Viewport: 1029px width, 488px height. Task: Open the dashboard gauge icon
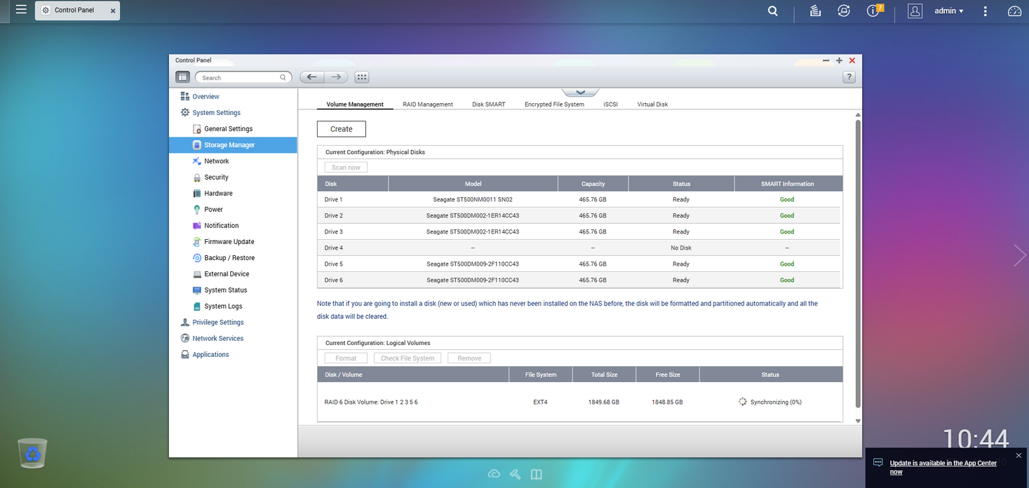1014,11
